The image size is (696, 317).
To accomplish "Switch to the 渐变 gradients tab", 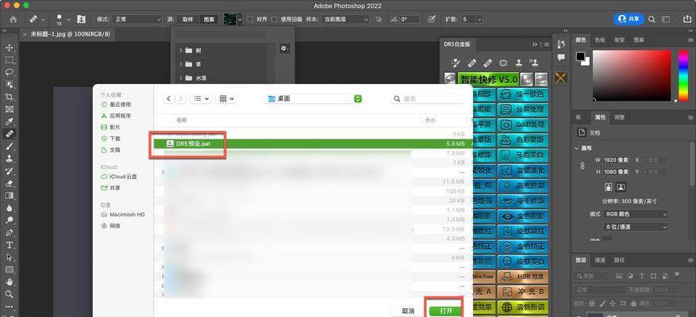I will (619, 40).
